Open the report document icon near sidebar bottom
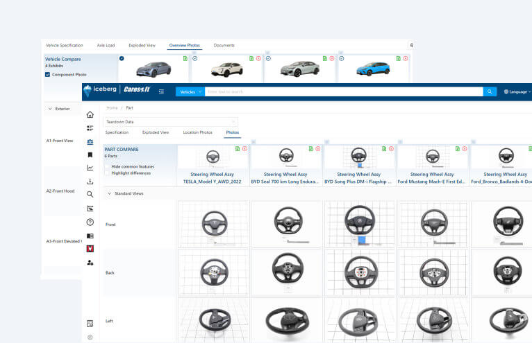 coord(90,324)
